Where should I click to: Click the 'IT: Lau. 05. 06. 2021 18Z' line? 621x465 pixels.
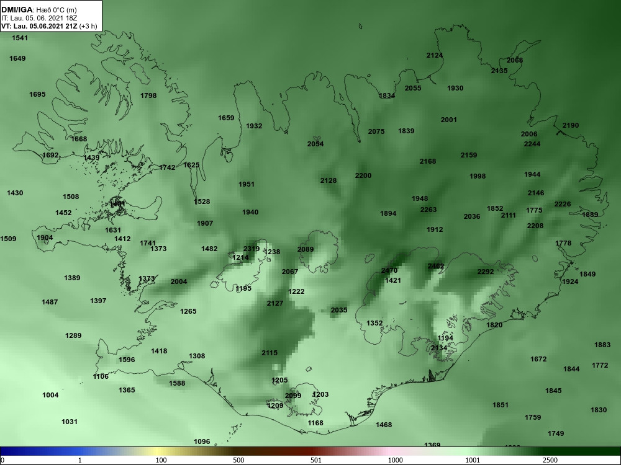[x=39, y=18]
